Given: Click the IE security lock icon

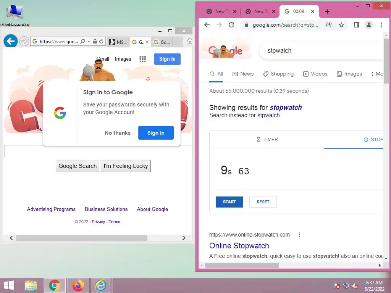Looking at the screenshot, I should (95, 41).
